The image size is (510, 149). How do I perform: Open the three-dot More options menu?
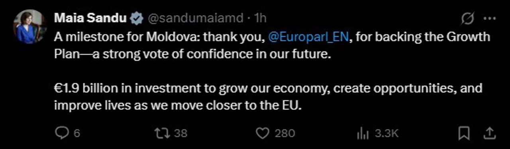coord(489,19)
